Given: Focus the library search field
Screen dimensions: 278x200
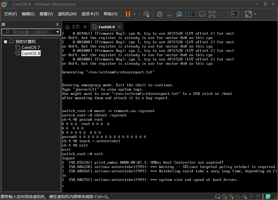Looking at the screenshot, I should [x=31, y=32].
